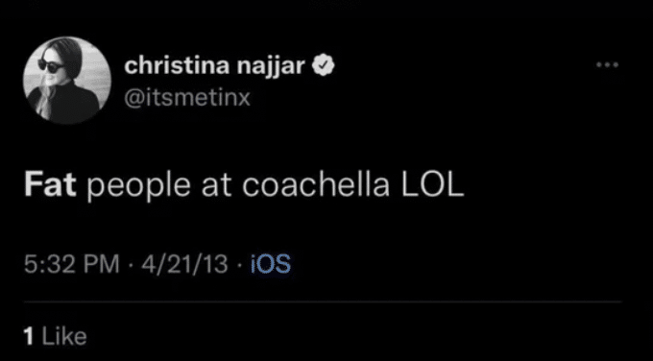Image resolution: width=653 pixels, height=361 pixels.
Task: Click the word people in tweet
Action: [138, 187]
